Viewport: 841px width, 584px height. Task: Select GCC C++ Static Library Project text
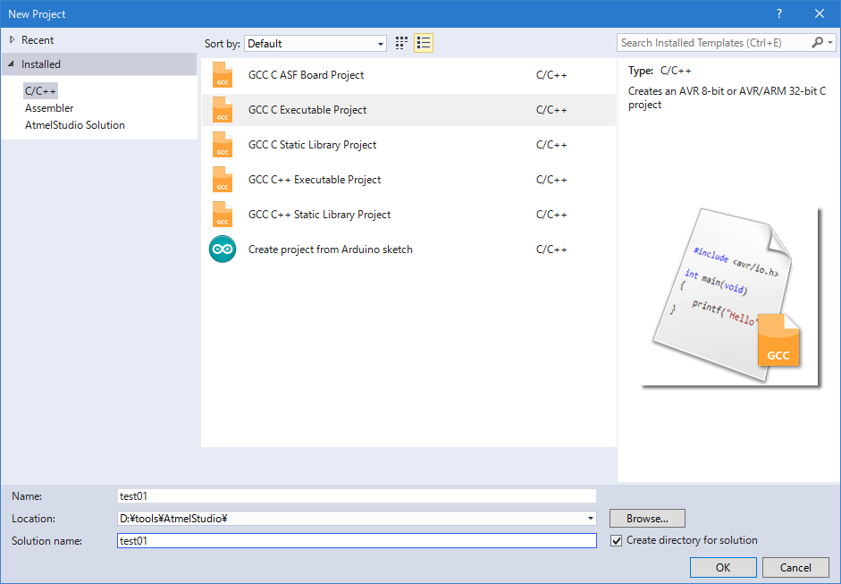[x=319, y=215]
